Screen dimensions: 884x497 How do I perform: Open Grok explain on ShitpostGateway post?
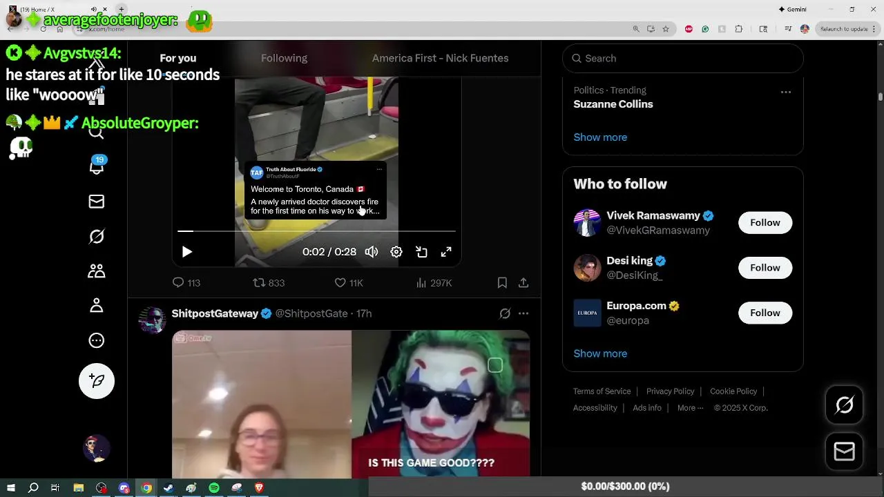tap(505, 313)
